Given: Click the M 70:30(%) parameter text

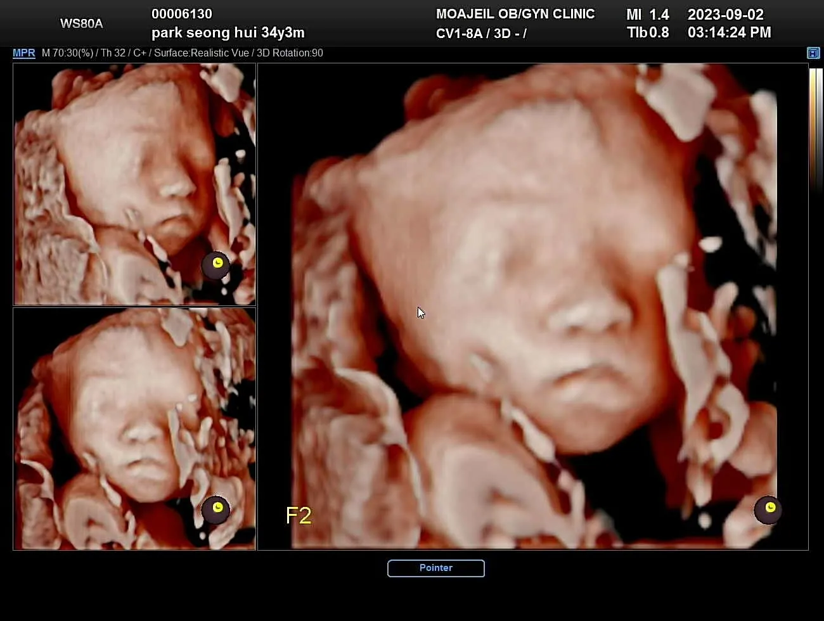Looking at the screenshot, I should (x=67, y=53).
